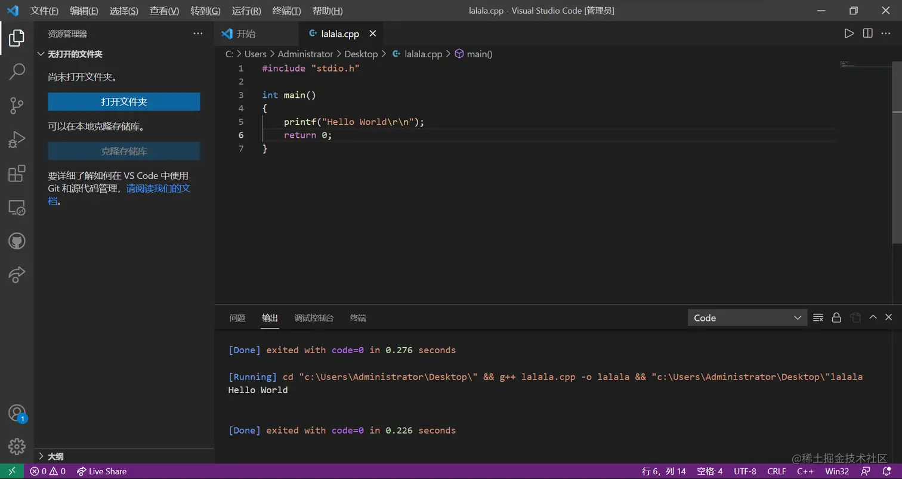The height and width of the screenshot is (479, 902).
Task: Split the editor to the right
Action: (867, 33)
